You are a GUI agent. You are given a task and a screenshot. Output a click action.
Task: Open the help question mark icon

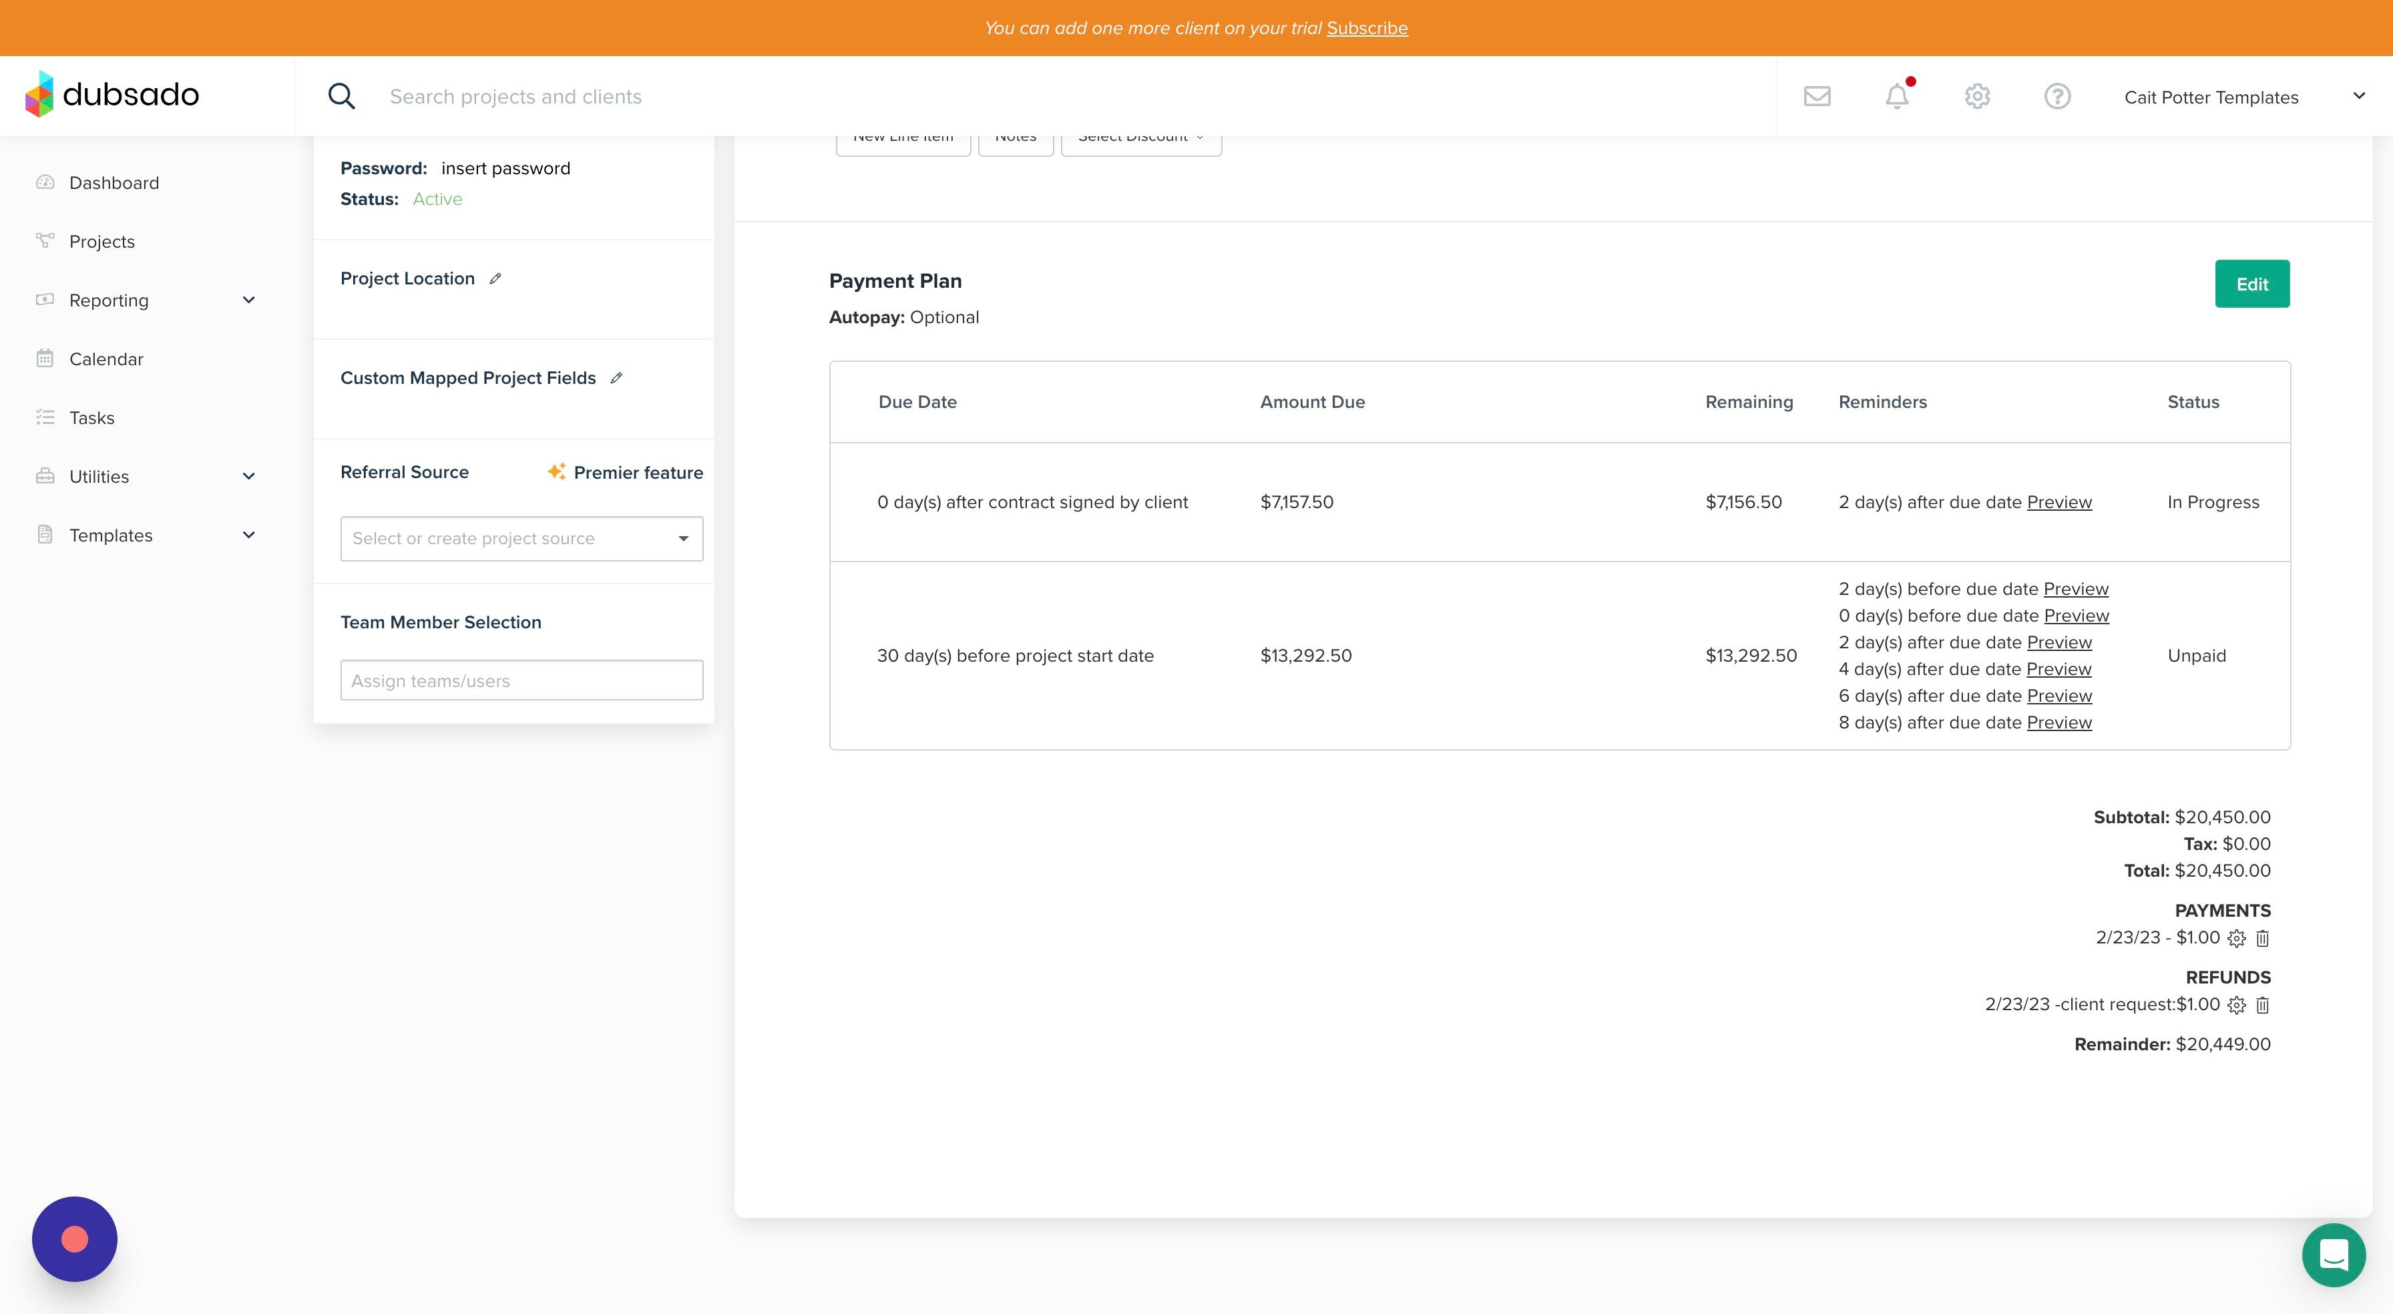click(2056, 95)
